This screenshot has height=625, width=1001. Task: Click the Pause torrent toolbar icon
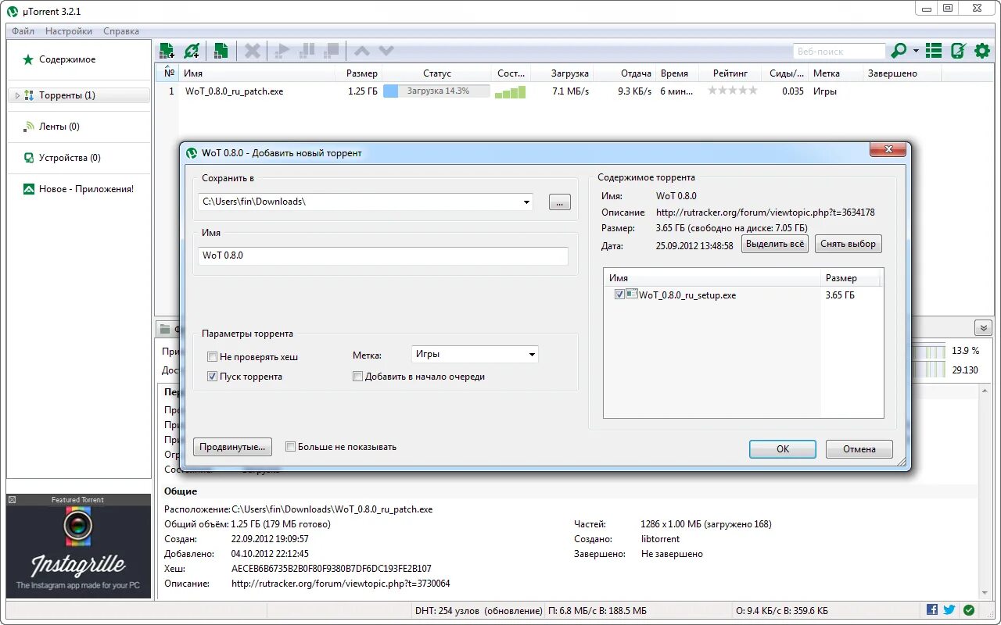pos(307,52)
